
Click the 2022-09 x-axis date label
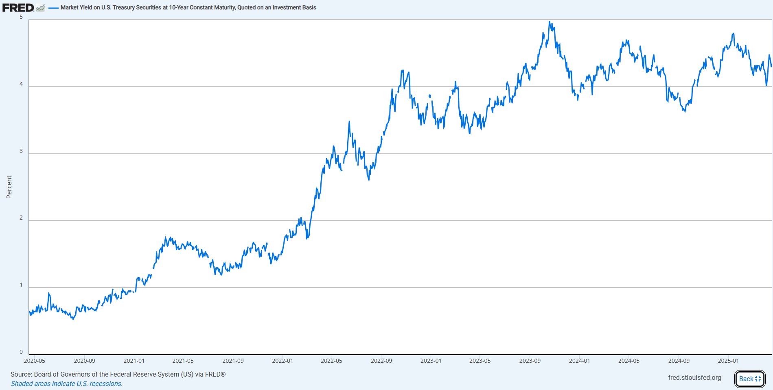381,361
